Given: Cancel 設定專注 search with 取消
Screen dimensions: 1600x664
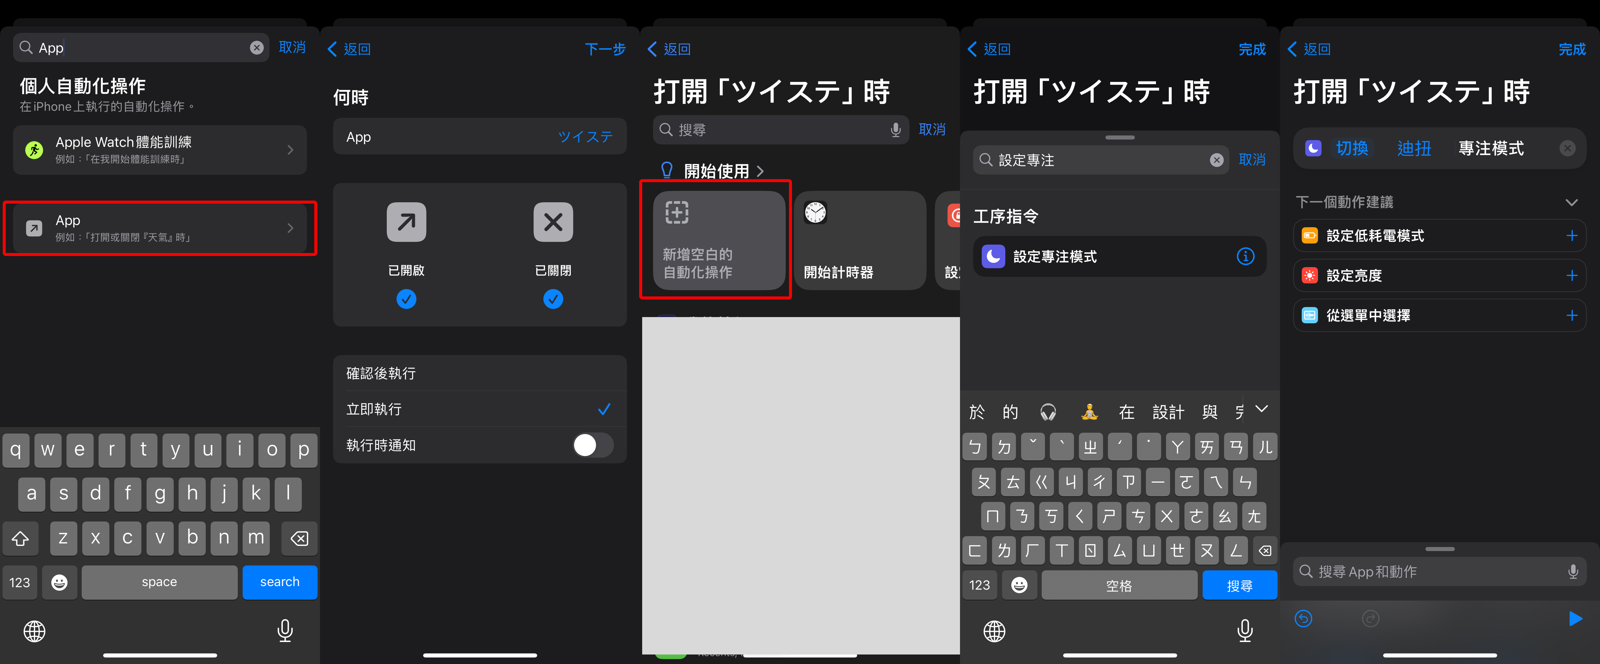Looking at the screenshot, I should (1252, 160).
